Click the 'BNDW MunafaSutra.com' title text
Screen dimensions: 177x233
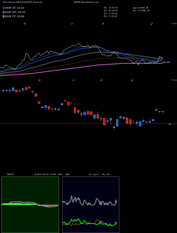click(x=86, y=2)
